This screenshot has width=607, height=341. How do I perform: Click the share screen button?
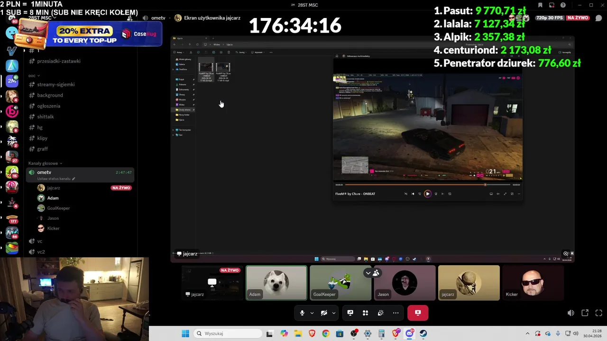pos(350,313)
